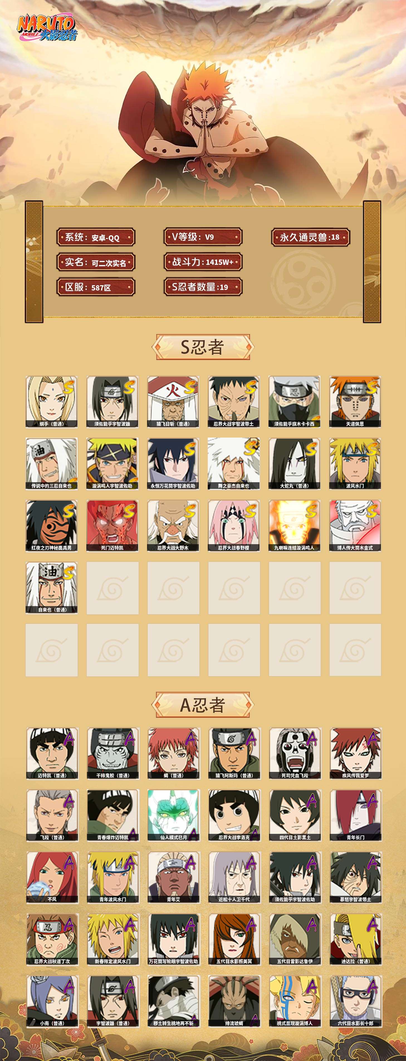Select the 纲手（普通）ninja portrait

(x=51, y=402)
